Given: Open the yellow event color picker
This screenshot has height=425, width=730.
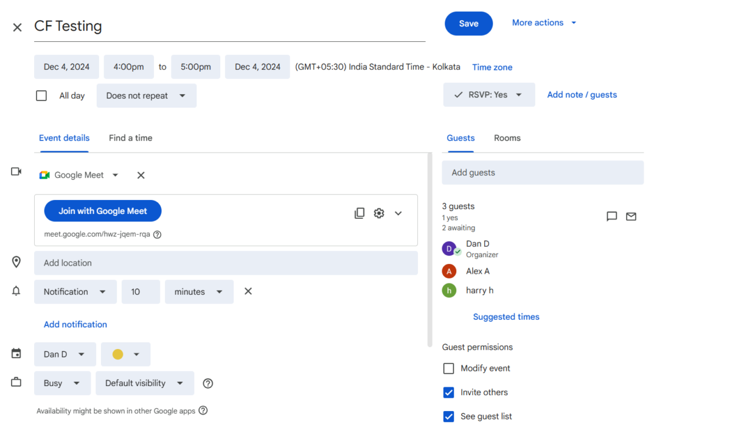Looking at the screenshot, I should point(125,354).
